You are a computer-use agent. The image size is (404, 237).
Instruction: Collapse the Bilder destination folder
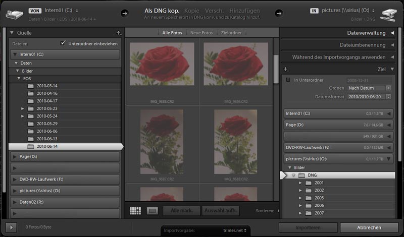[x=289, y=168]
